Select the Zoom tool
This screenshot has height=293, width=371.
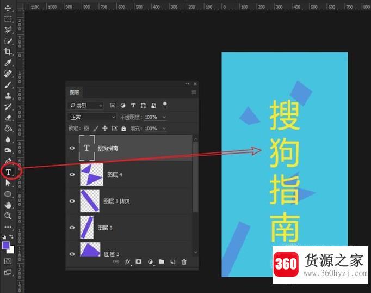[x=8, y=216]
